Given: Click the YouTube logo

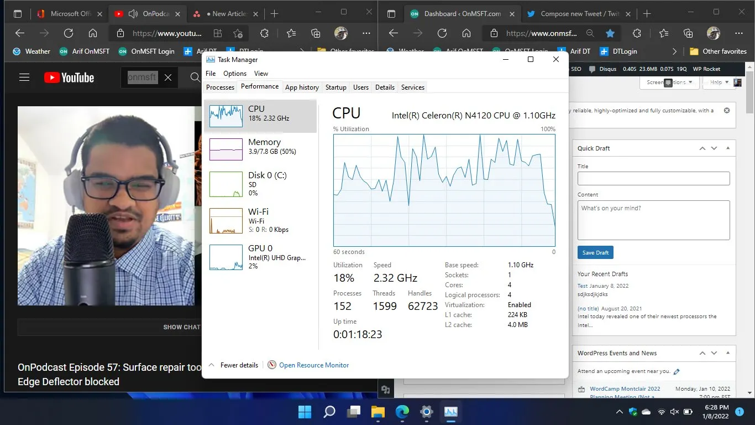Looking at the screenshot, I should (x=69, y=77).
